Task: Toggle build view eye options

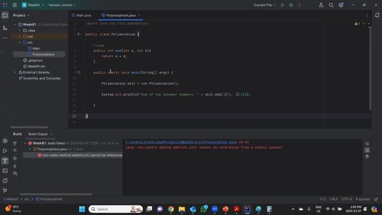Action: [x=15, y=173]
